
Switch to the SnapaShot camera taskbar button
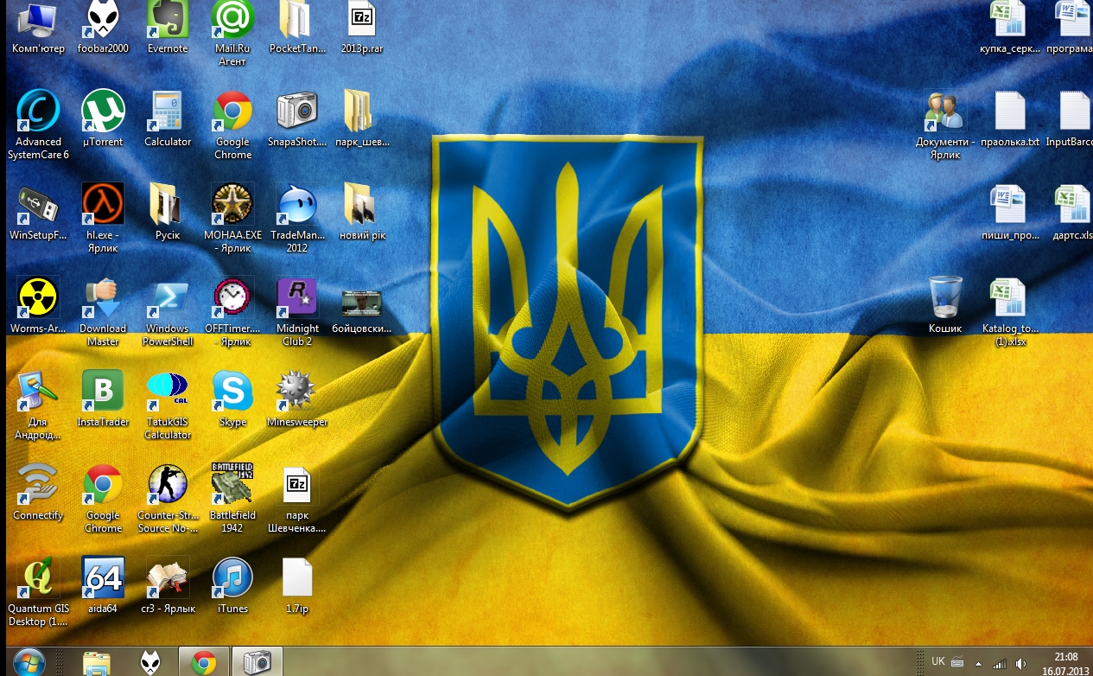(257, 662)
